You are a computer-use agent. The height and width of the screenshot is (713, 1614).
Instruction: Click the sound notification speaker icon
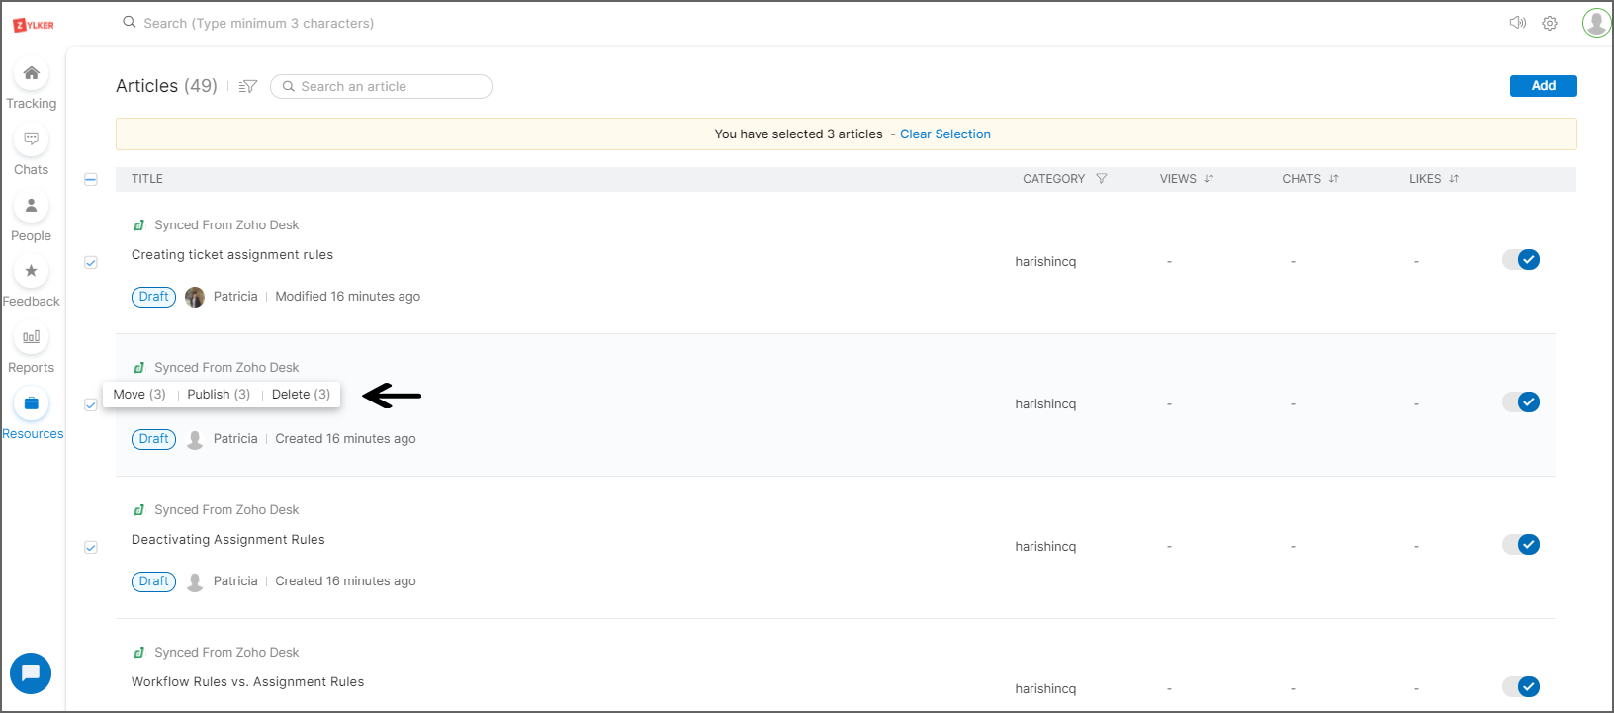pos(1518,23)
